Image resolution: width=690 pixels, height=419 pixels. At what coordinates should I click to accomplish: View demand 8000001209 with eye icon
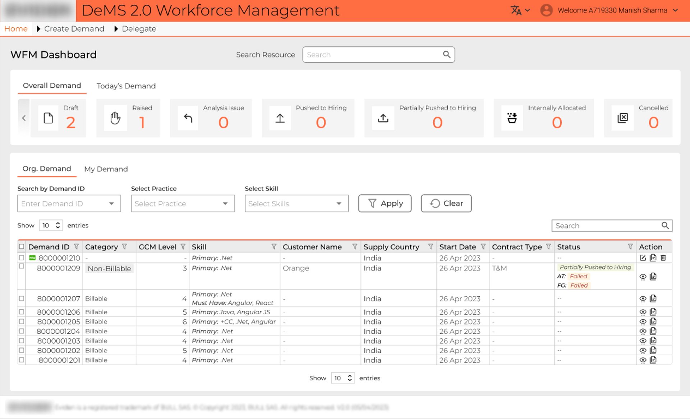pos(643,277)
